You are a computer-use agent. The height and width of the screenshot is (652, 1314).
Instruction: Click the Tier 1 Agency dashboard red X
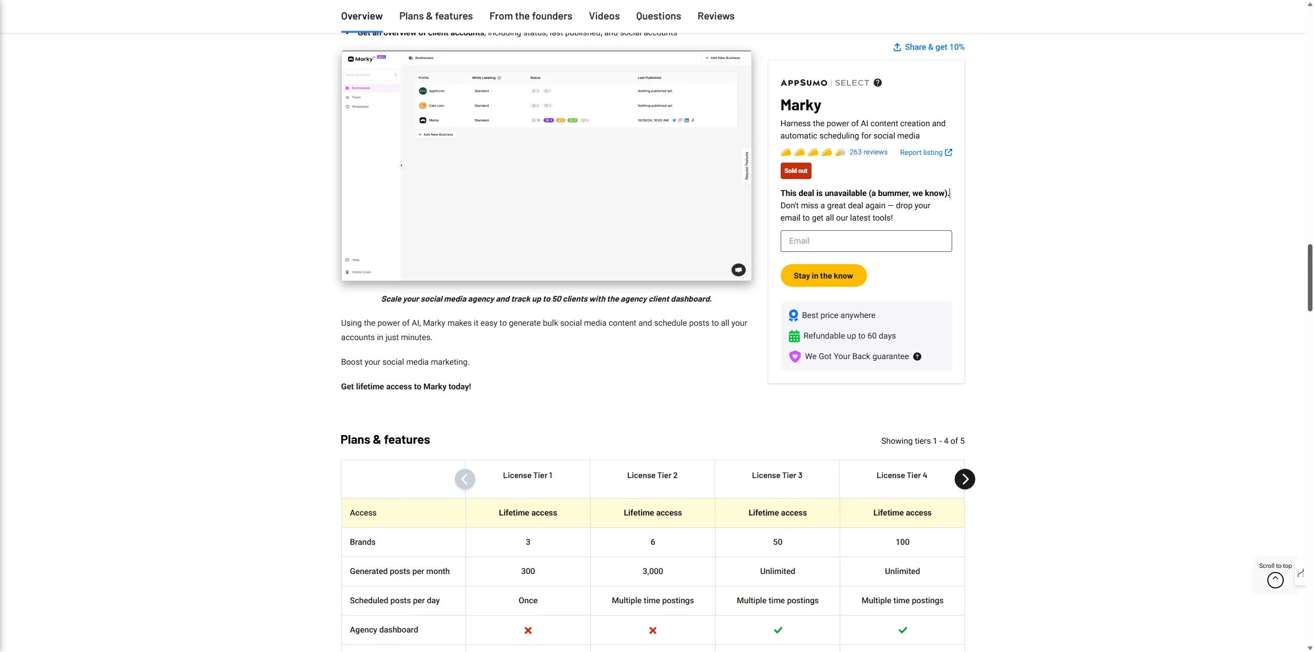pyautogui.click(x=528, y=630)
